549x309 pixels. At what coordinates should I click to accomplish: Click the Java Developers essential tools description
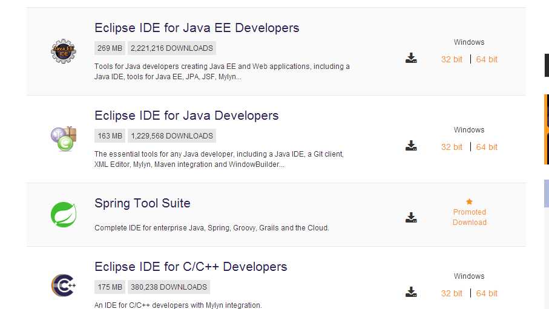point(219,159)
